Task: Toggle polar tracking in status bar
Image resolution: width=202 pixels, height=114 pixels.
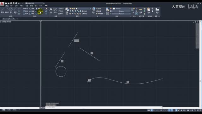Action: [161, 110]
